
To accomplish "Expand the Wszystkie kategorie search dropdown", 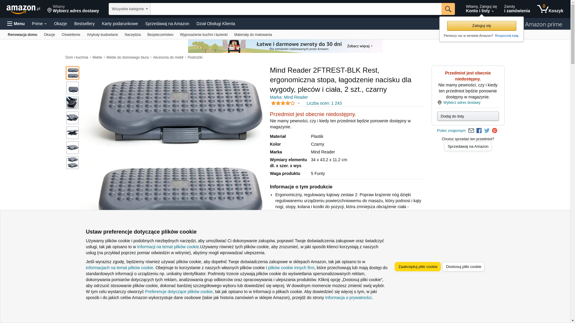I will pyautogui.click(x=129, y=9).
